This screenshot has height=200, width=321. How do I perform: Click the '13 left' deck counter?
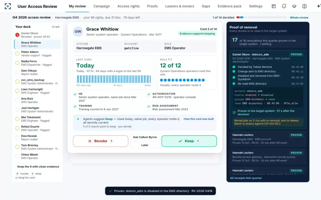click(56, 27)
